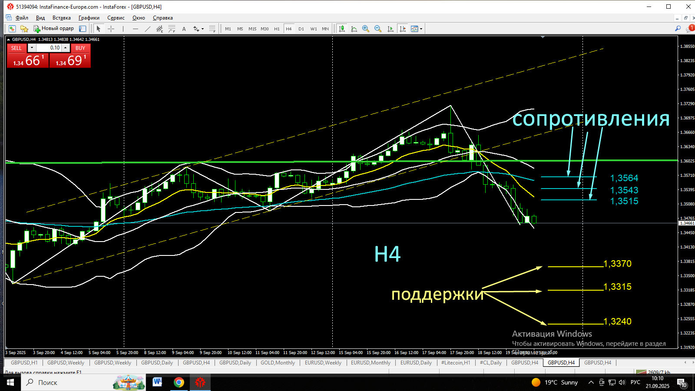
Task: Open the Вставка menu
Action: click(62, 18)
